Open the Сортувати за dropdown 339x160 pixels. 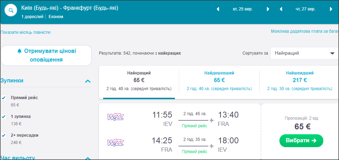point(304,53)
